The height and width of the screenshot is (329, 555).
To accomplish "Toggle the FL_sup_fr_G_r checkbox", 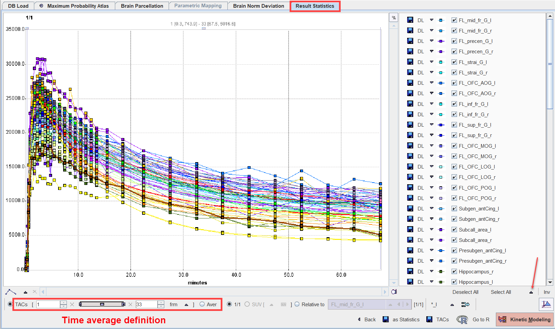I will point(454,135).
